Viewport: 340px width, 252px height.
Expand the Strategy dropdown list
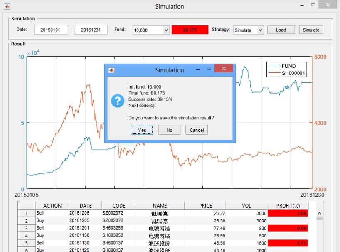point(260,30)
